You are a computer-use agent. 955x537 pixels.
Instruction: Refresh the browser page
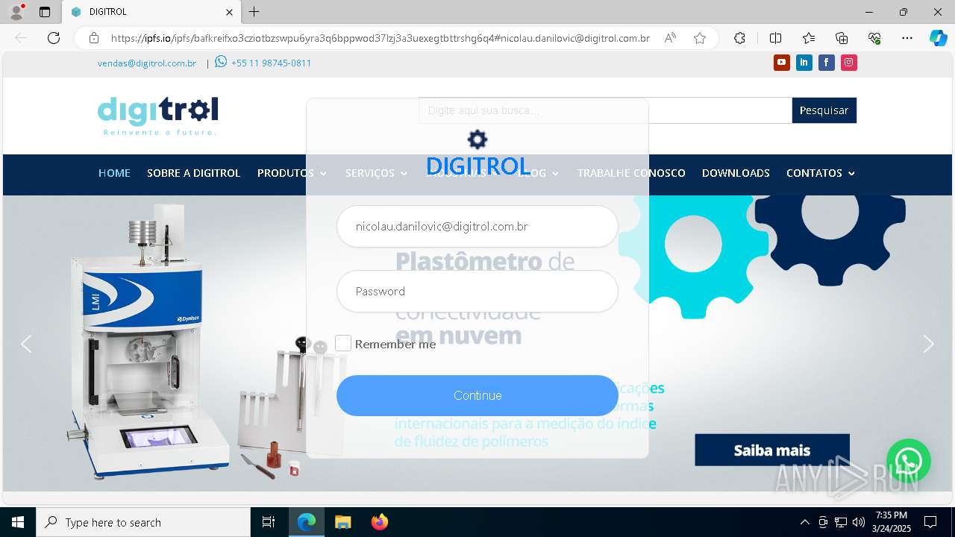(54, 38)
